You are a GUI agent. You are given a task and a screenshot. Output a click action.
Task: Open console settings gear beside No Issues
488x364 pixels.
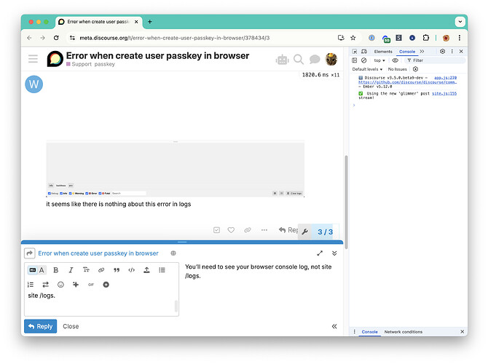tap(415, 69)
